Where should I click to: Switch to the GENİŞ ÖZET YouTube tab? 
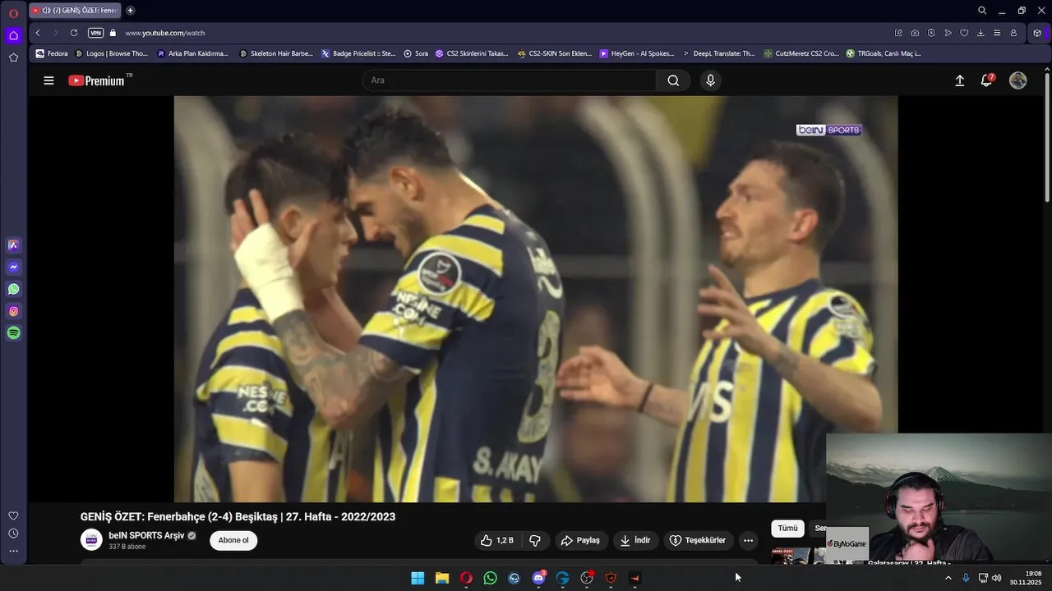click(x=74, y=11)
